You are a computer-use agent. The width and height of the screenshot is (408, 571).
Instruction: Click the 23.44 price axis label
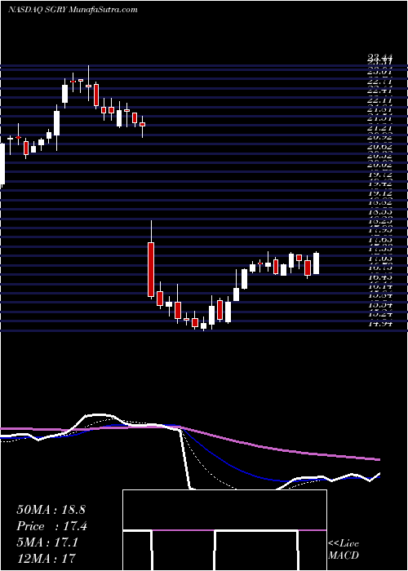coord(379,57)
